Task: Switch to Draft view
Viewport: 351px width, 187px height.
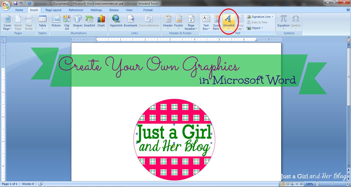Action: pos(301,184)
